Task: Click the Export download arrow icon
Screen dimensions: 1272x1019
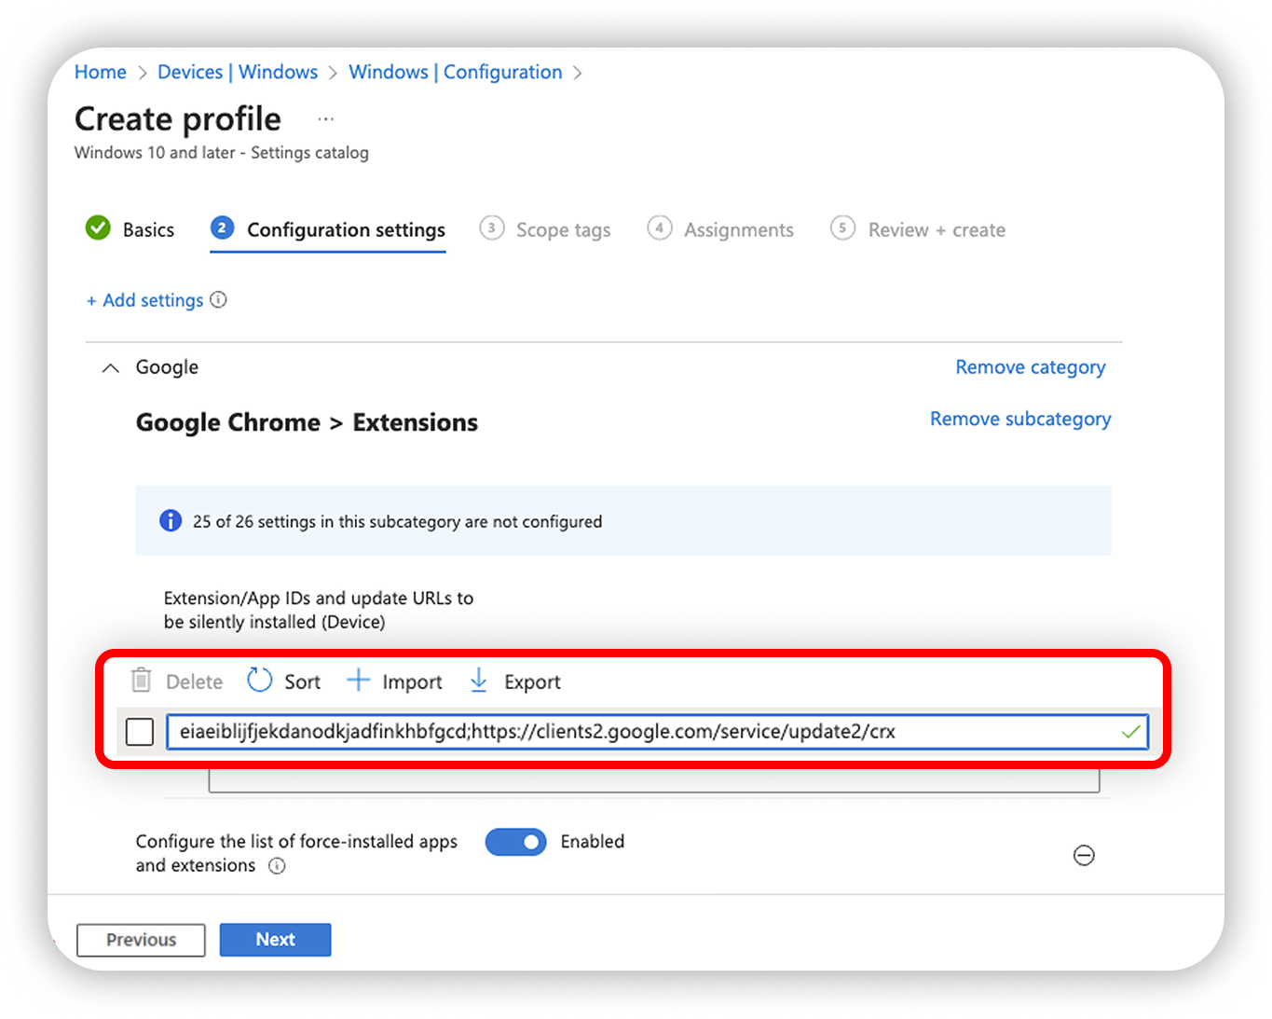Action: (478, 681)
